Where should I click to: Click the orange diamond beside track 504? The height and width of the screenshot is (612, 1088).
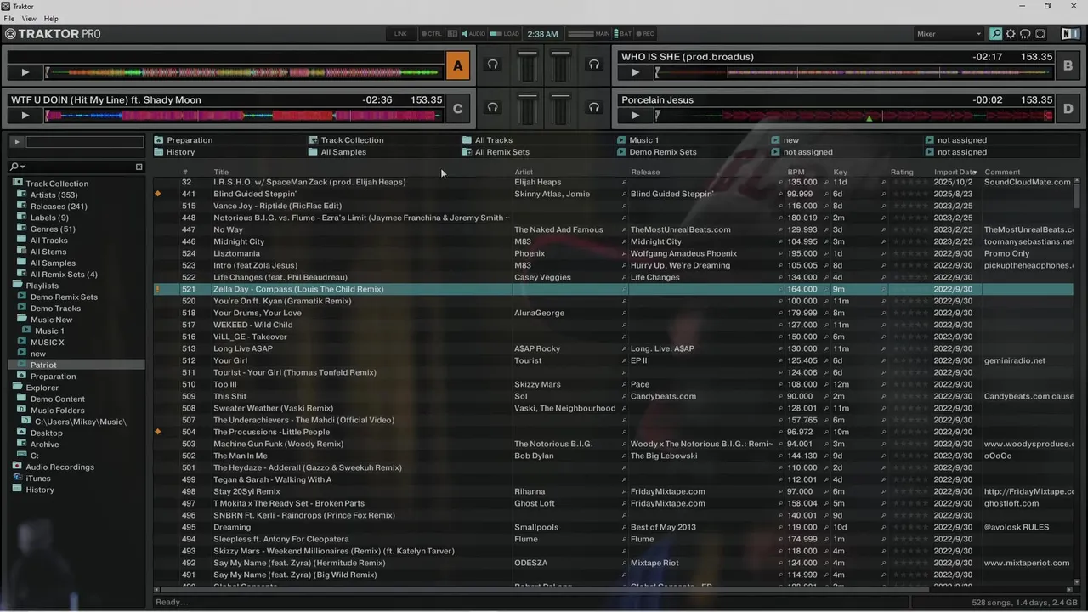click(x=157, y=432)
